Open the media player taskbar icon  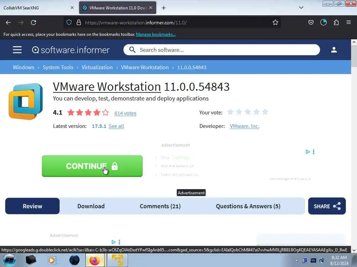[x=52, y=260]
